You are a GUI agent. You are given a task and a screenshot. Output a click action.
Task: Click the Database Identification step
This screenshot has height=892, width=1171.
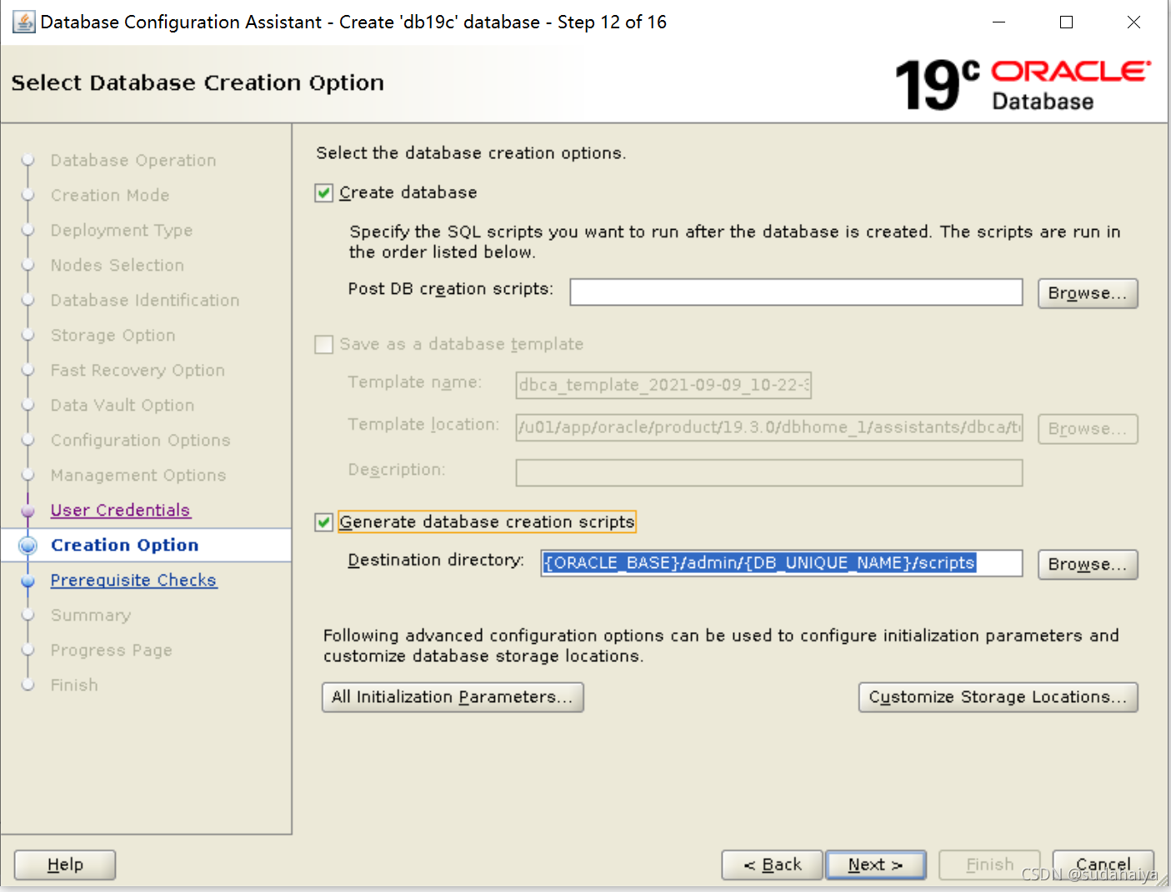point(145,300)
